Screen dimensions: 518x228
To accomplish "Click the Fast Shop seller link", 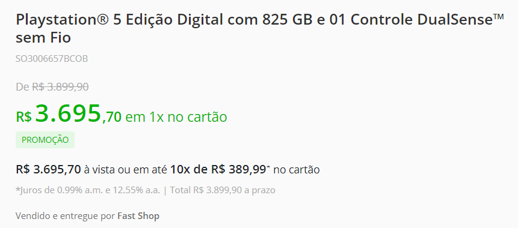I will (x=138, y=217).
